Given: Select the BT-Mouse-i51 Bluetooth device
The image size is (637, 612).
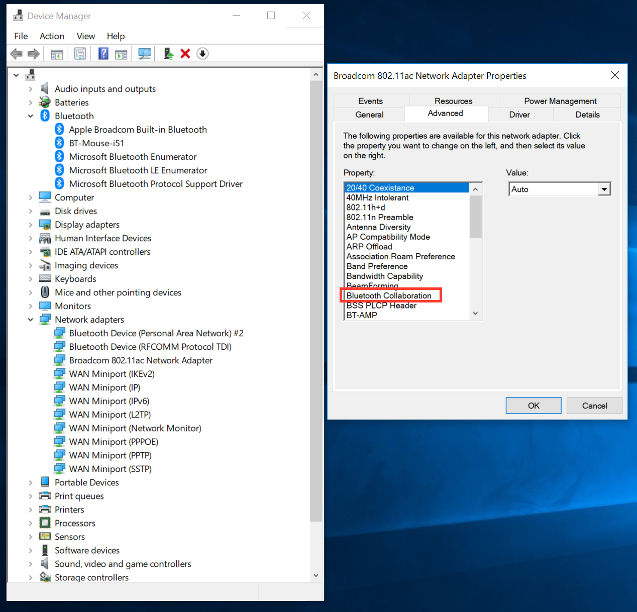Looking at the screenshot, I should pos(96,143).
